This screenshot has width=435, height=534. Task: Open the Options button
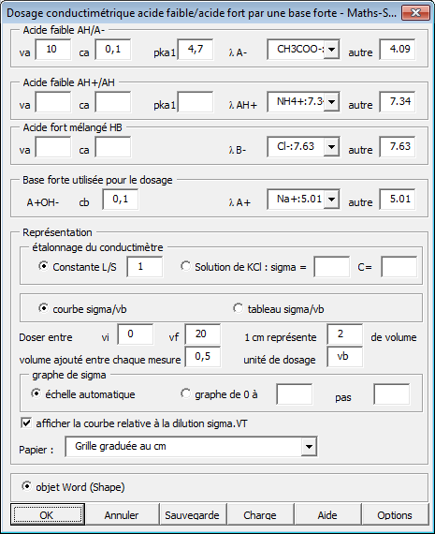tap(395, 514)
